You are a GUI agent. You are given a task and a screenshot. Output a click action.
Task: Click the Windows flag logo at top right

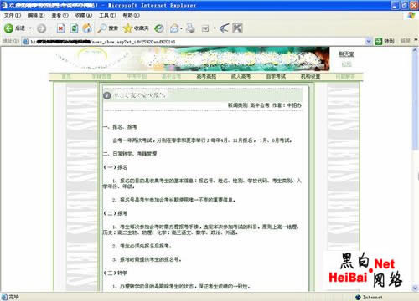click(411, 15)
